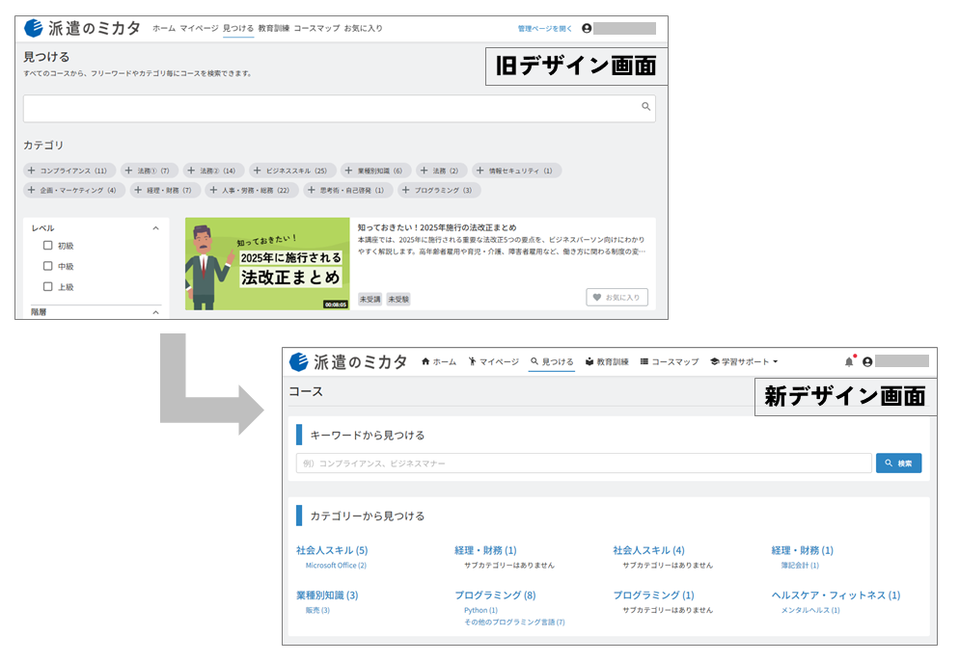Expand the コンプライアンス (11) category chip
Viewport: 959px width, 662px height.
pyautogui.click(x=69, y=171)
